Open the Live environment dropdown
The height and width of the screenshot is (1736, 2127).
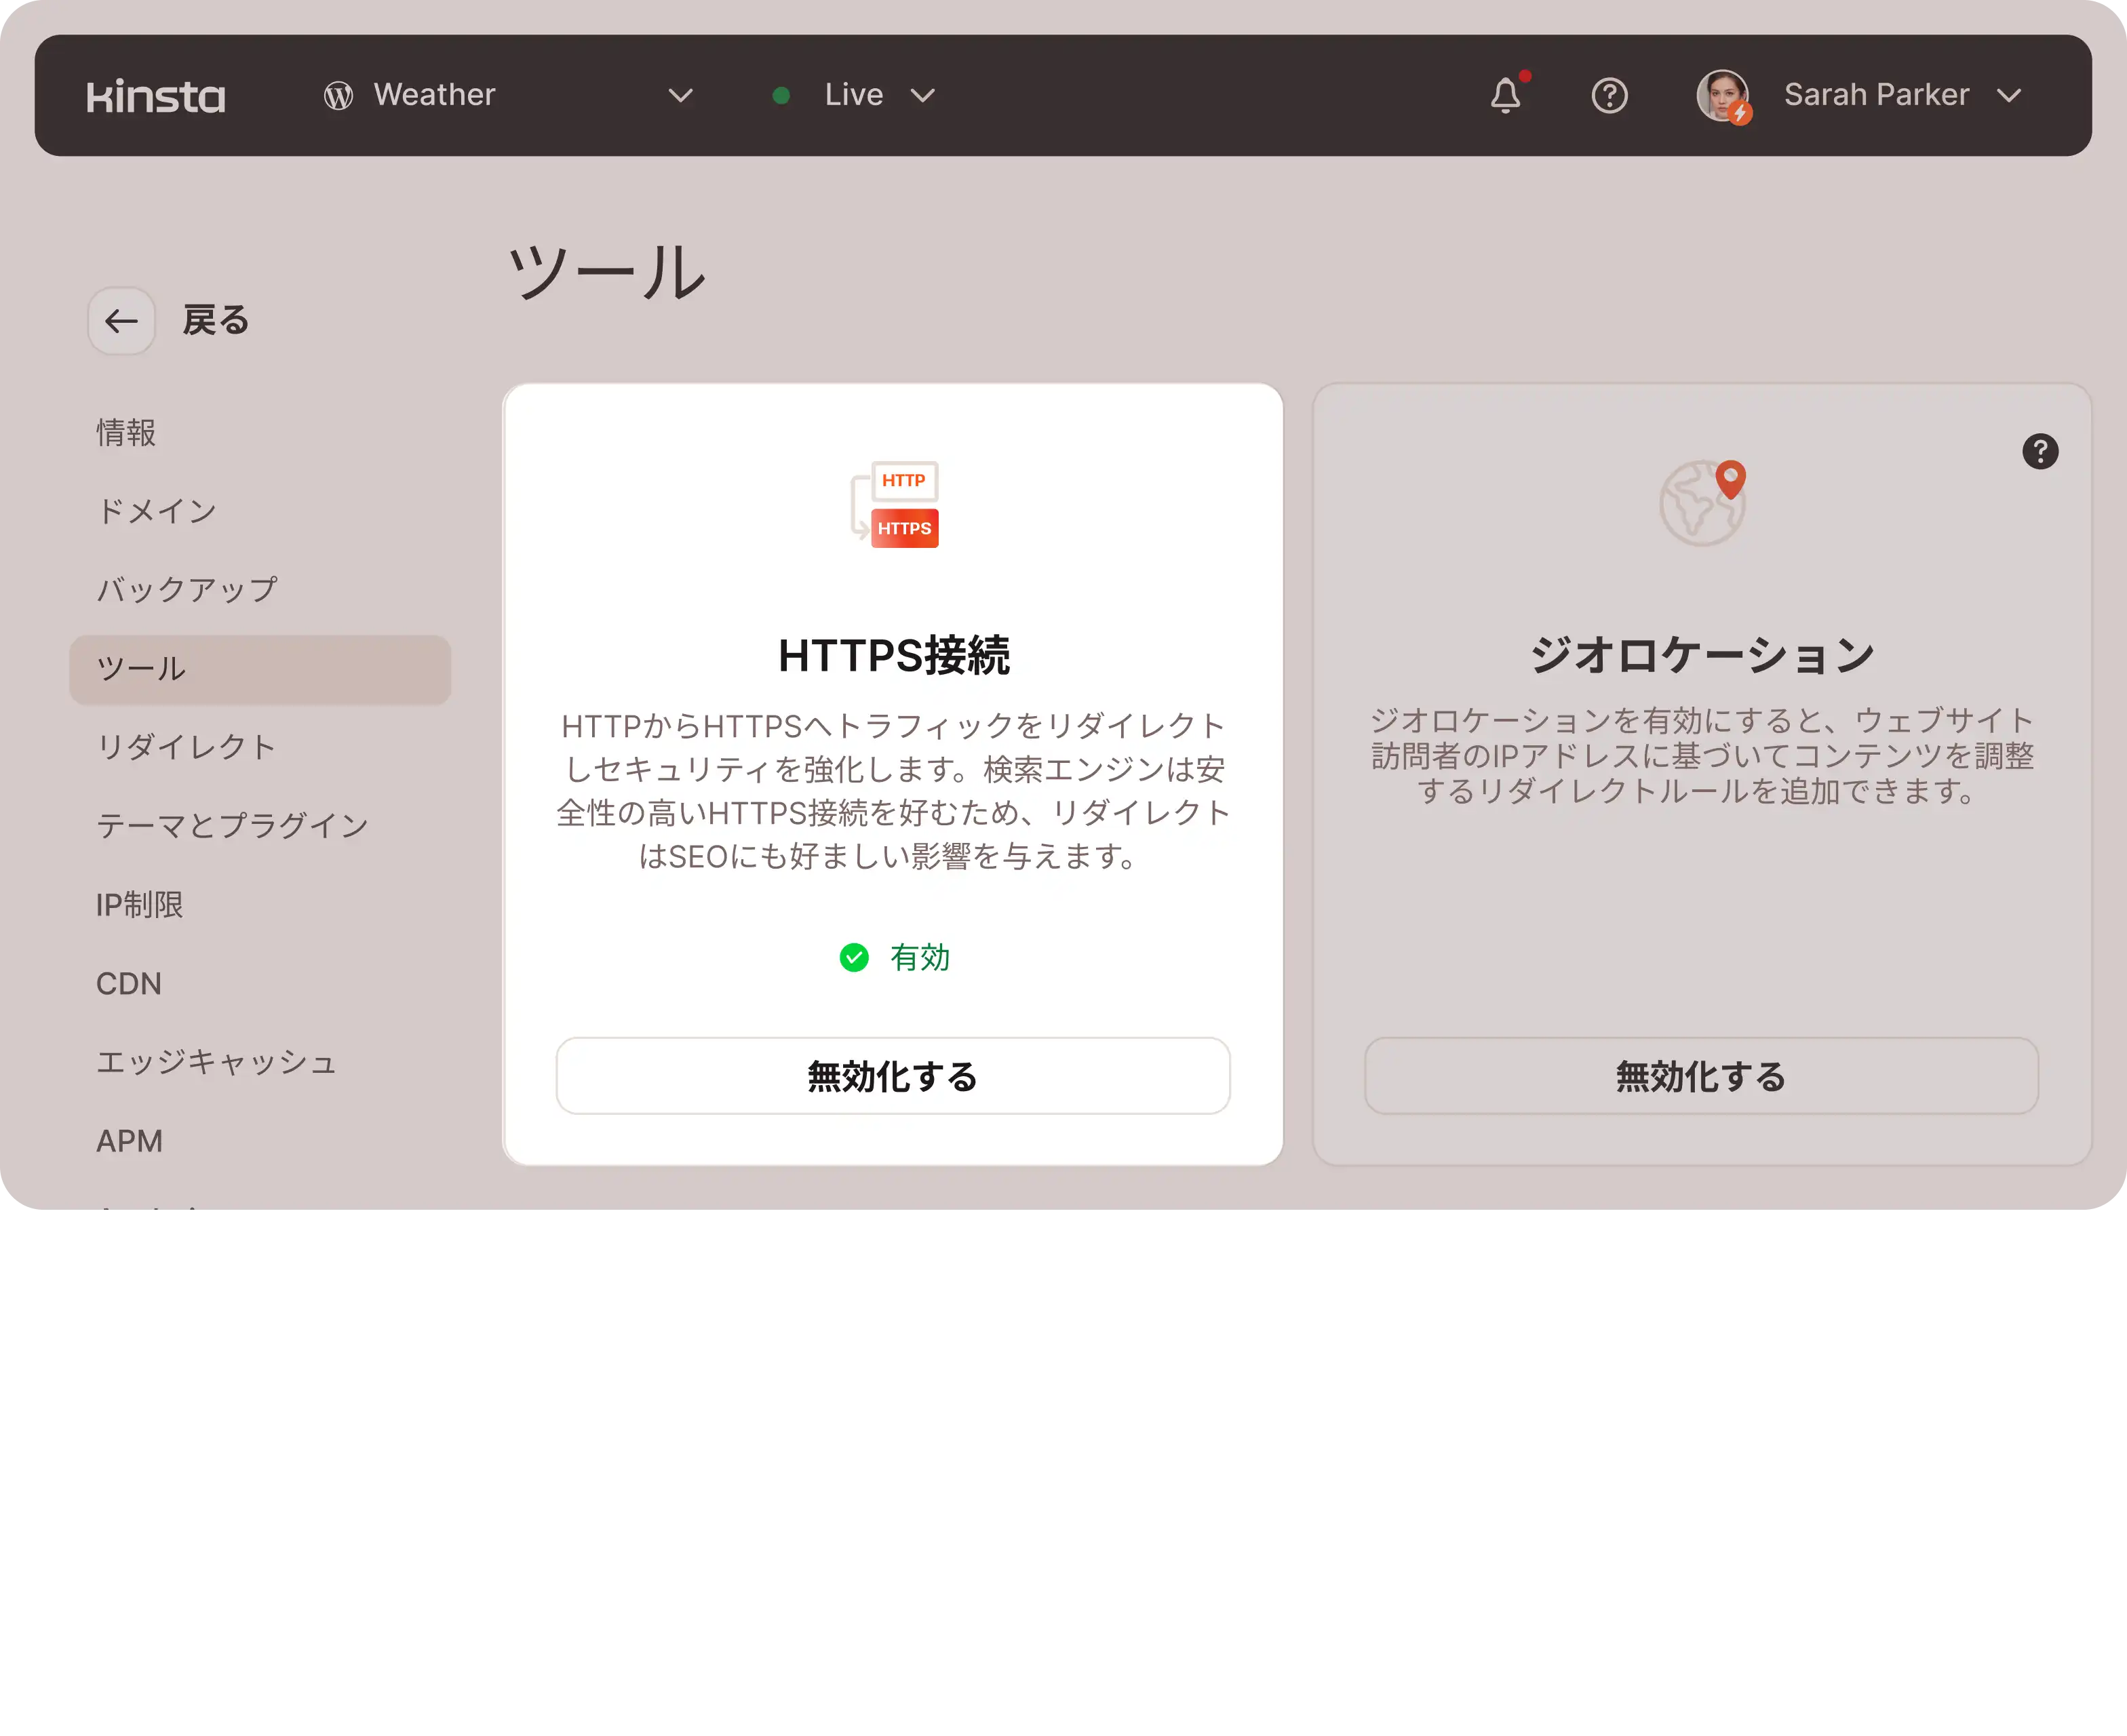(x=922, y=96)
